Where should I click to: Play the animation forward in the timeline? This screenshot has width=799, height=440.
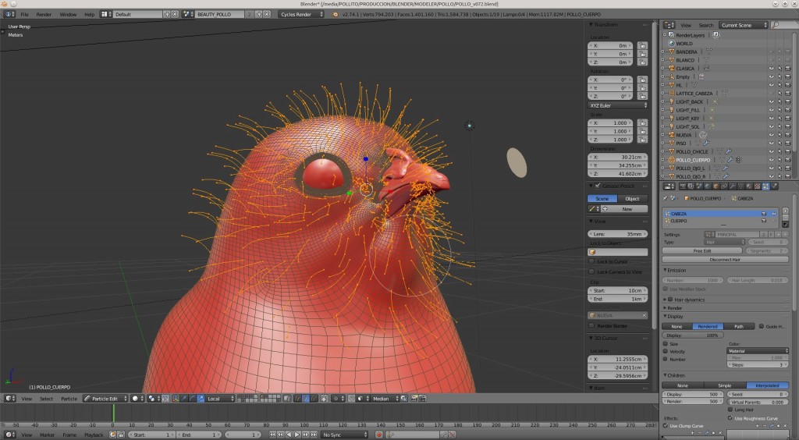click(297, 435)
